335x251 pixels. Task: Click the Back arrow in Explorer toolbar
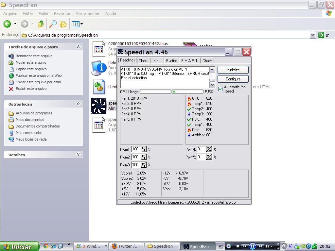click(7, 24)
